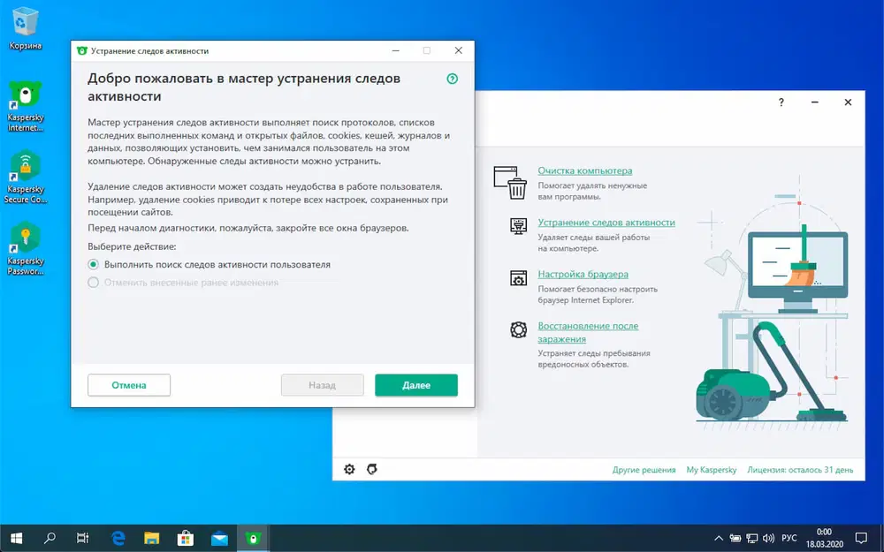Select the Устранение следов активности monitor icon
The height and width of the screenshot is (552, 884).
[517, 226]
